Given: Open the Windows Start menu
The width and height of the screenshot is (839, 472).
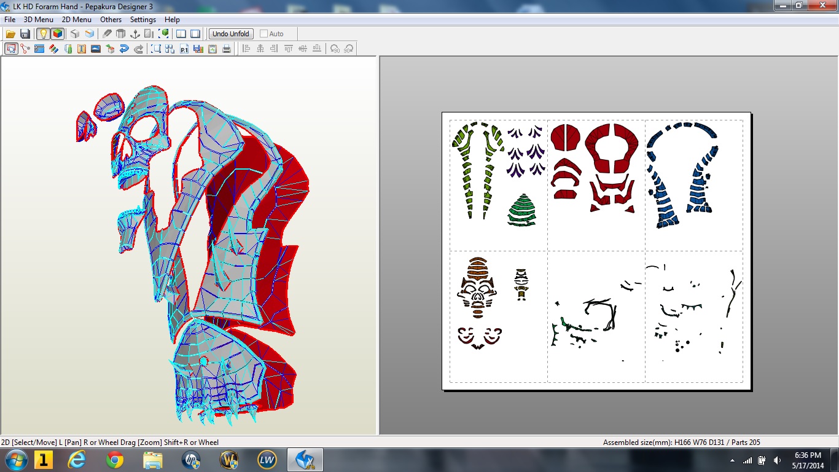Looking at the screenshot, I should point(15,460).
